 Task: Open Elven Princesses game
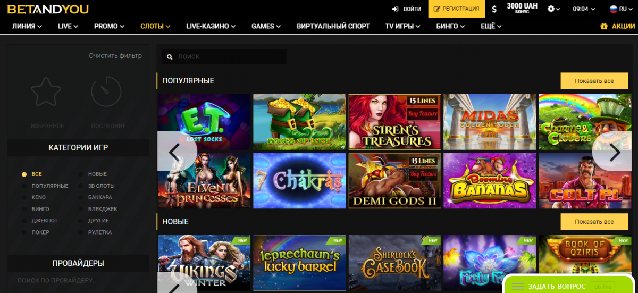204,181
